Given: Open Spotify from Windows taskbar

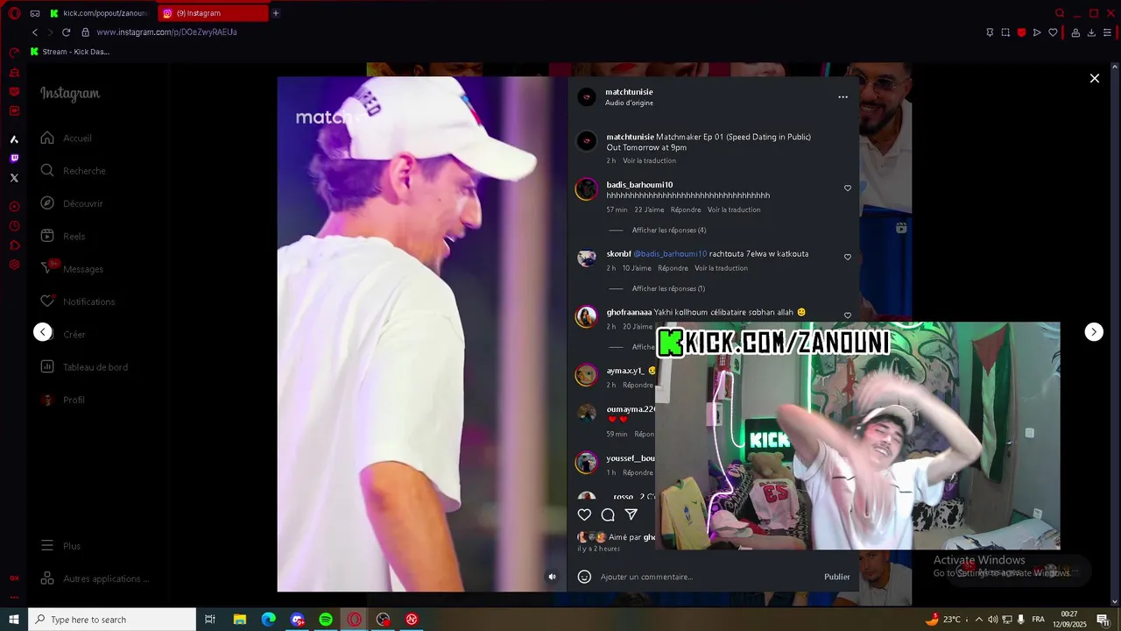Looking at the screenshot, I should [326, 620].
